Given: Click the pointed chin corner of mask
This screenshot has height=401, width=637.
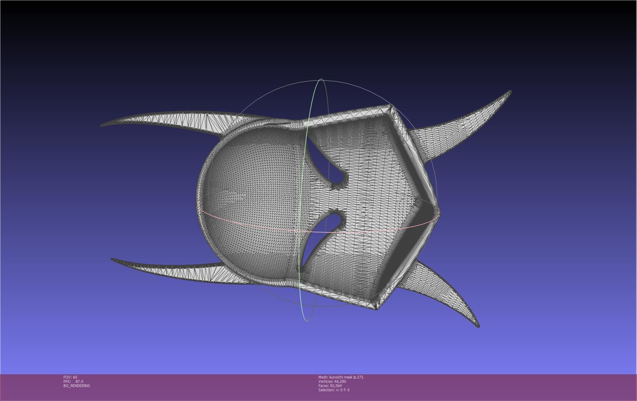Looking at the screenshot, I should tap(439, 213).
